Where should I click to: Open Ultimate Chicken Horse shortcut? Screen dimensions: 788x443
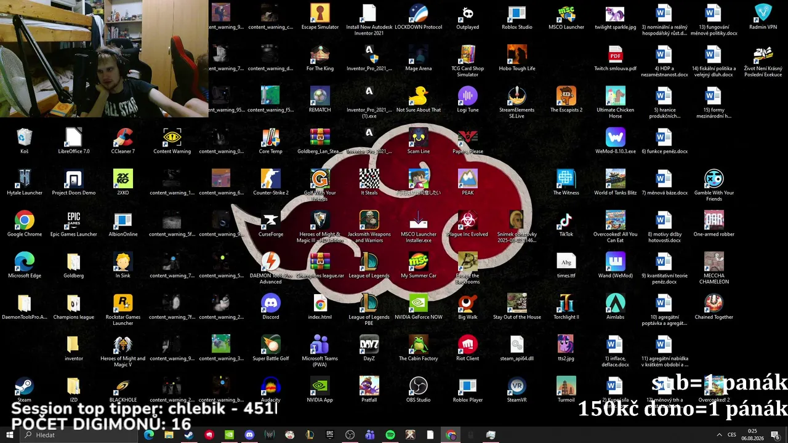pos(615,102)
